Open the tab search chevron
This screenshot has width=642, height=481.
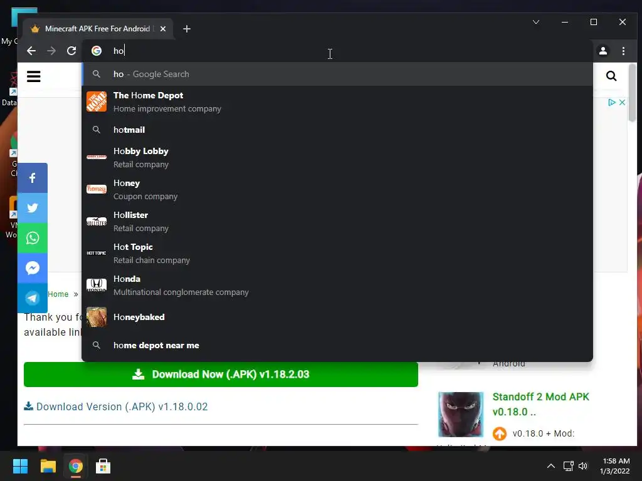click(536, 22)
